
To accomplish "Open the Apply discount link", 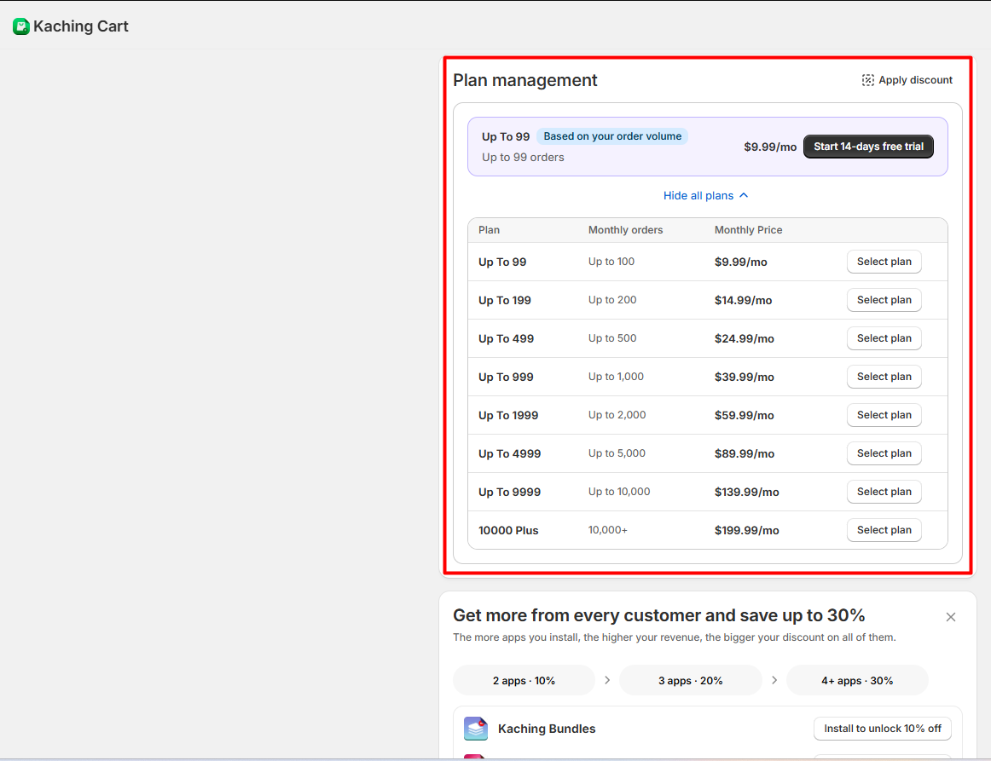I will [x=907, y=80].
